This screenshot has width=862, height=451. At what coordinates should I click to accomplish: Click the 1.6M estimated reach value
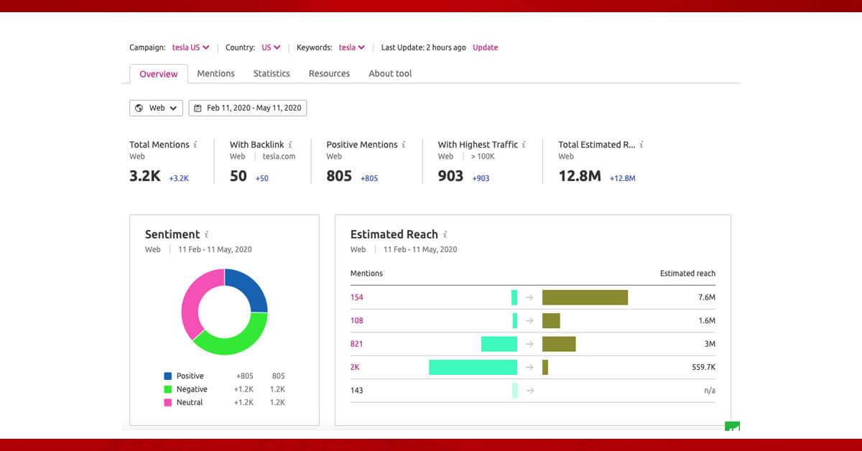pyautogui.click(x=707, y=321)
